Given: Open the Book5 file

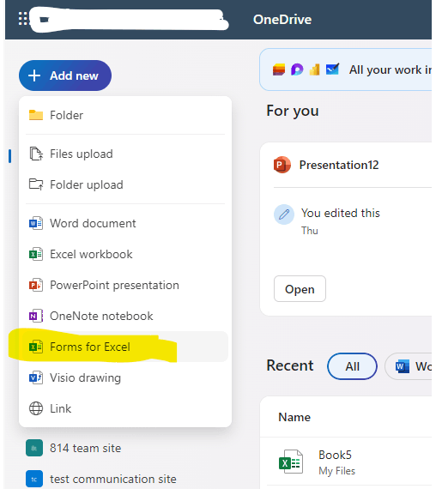Looking at the screenshot, I should (335, 455).
